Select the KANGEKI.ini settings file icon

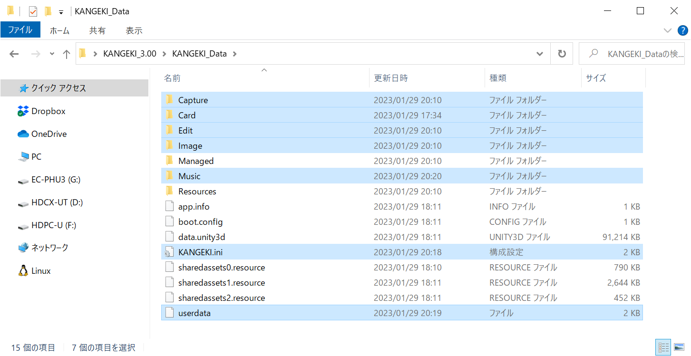[x=169, y=252]
